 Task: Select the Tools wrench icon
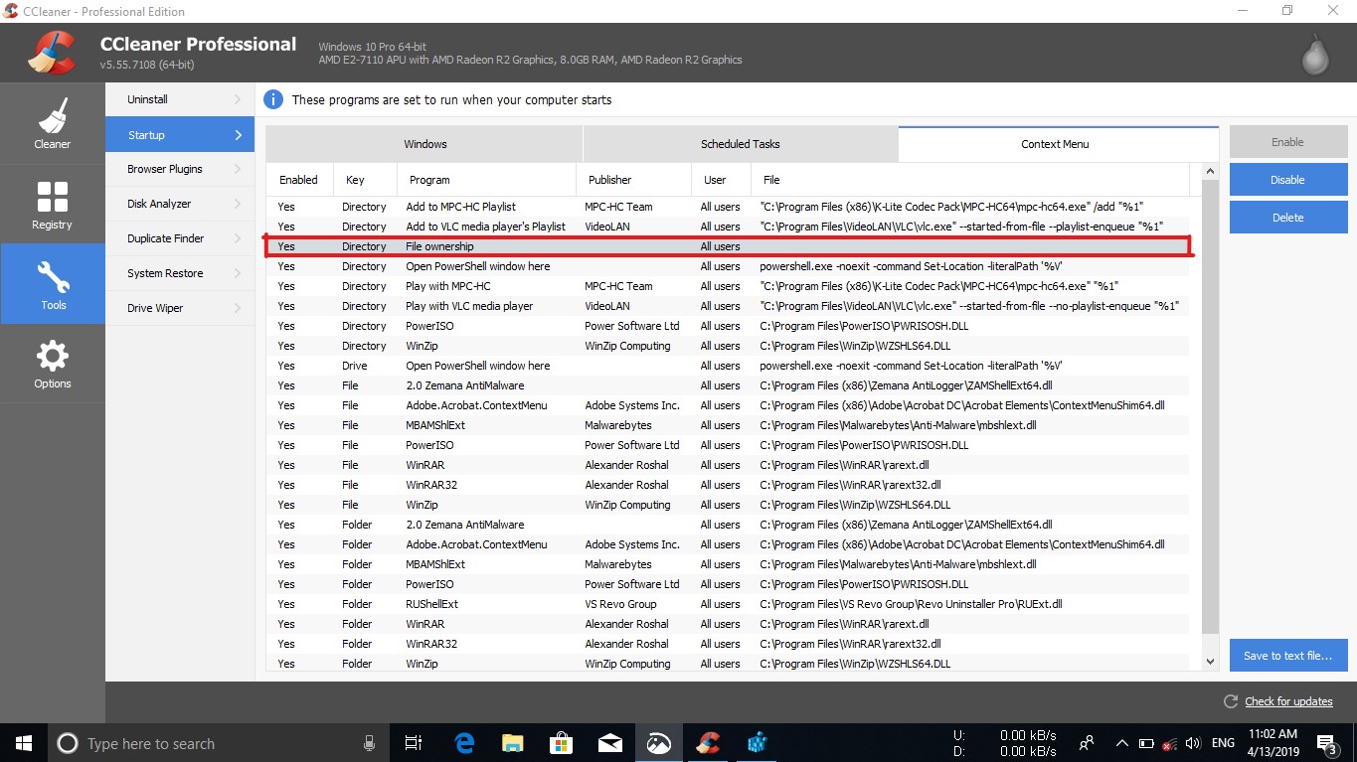pyautogui.click(x=52, y=275)
